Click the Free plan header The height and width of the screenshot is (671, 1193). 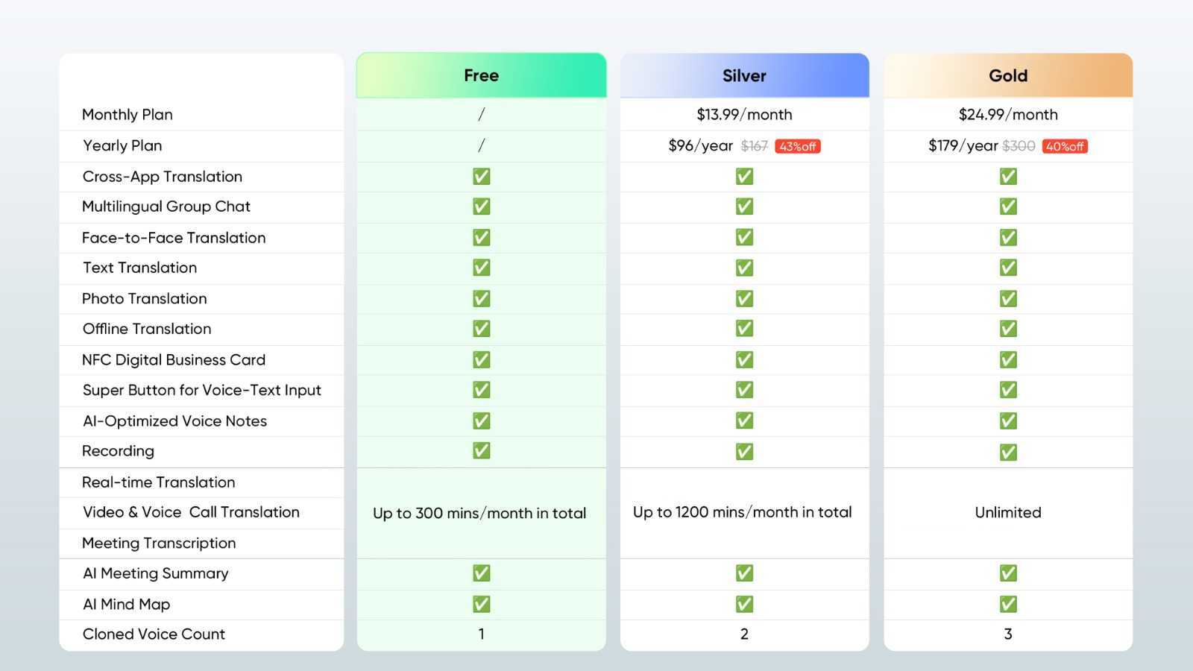481,75
